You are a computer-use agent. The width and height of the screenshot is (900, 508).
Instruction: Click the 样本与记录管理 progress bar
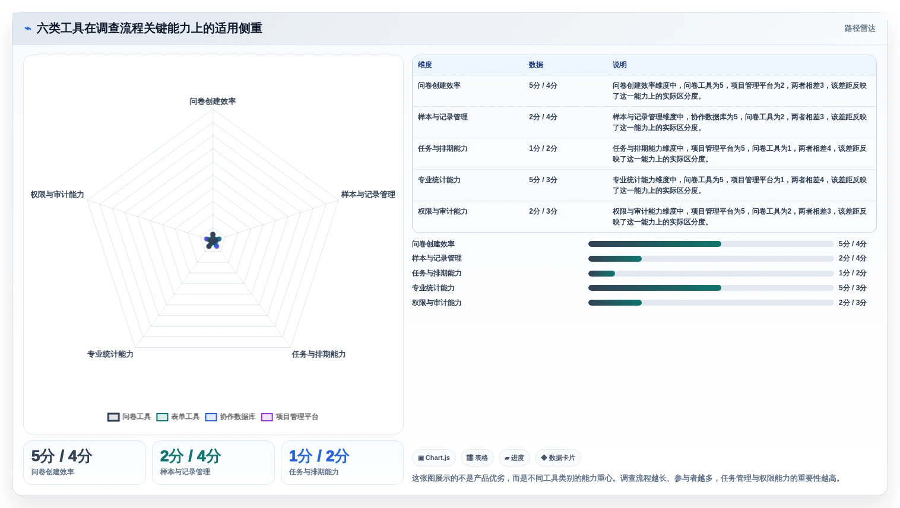(x=711, y=259)
